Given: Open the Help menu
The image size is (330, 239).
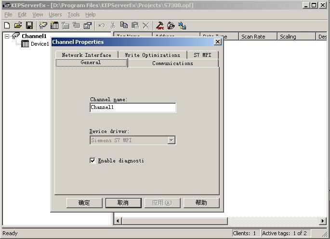Looking at the screenshot, I should tap(91, 14).
